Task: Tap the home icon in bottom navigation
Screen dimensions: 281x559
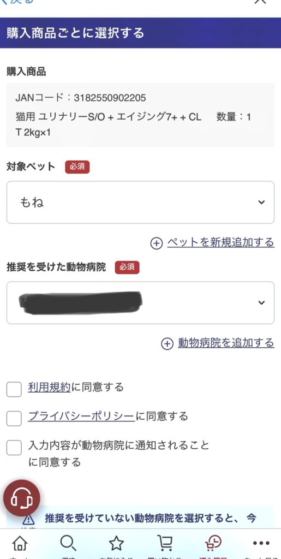Action: [20, 543]
